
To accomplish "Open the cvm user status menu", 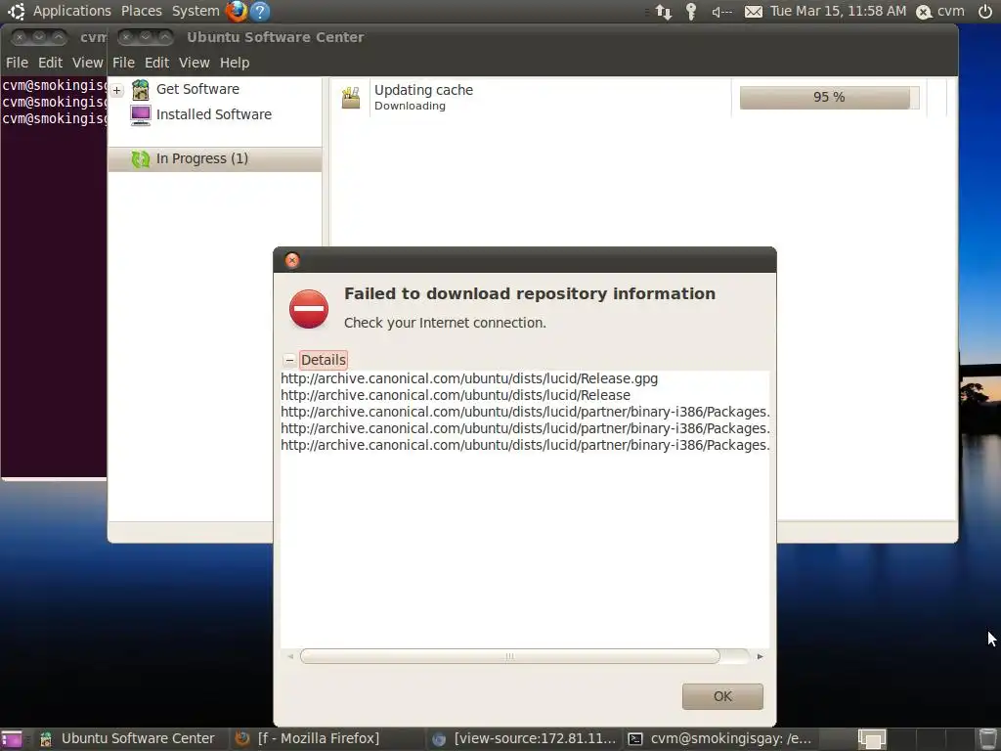I will click(940, 12).
